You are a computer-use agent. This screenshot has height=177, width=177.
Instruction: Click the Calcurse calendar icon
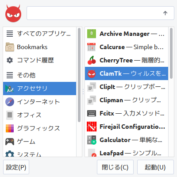click(92, 47)
